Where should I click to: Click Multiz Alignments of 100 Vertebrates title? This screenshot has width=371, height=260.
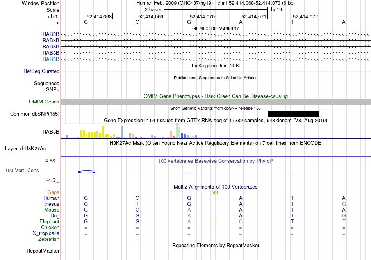tap(216, 187)
